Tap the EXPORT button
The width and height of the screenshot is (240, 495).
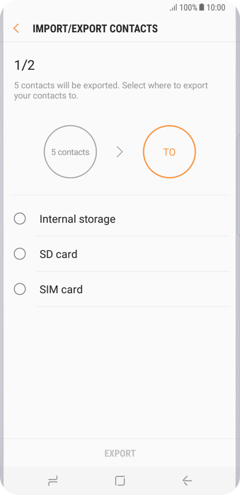pyautogui.click(x=120, y=453)
